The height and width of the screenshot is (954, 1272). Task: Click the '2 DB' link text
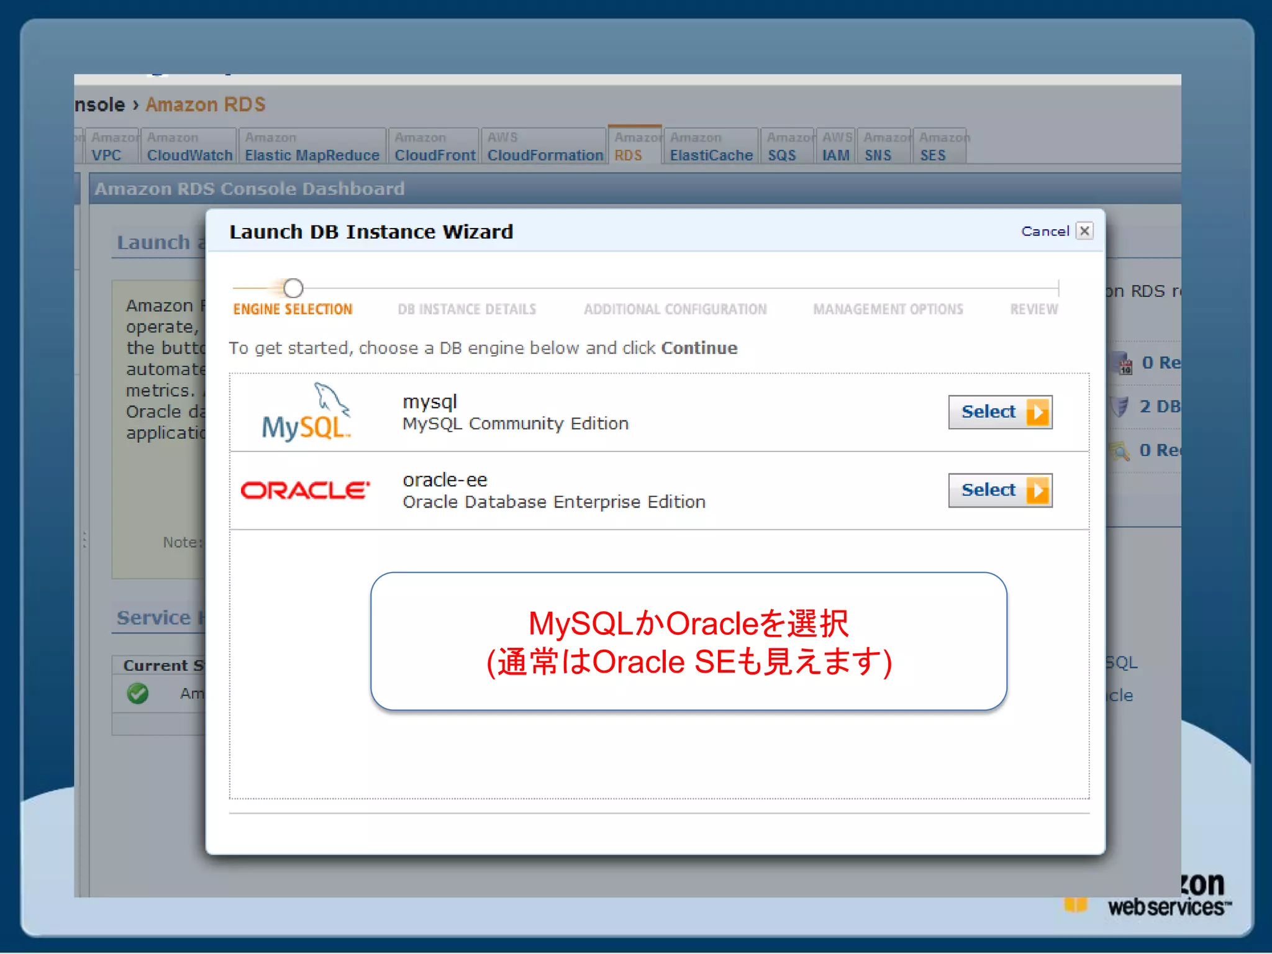1160,407
